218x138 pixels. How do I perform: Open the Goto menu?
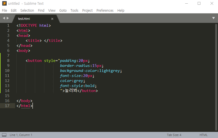pyautogui.click(x=63, y=11)
